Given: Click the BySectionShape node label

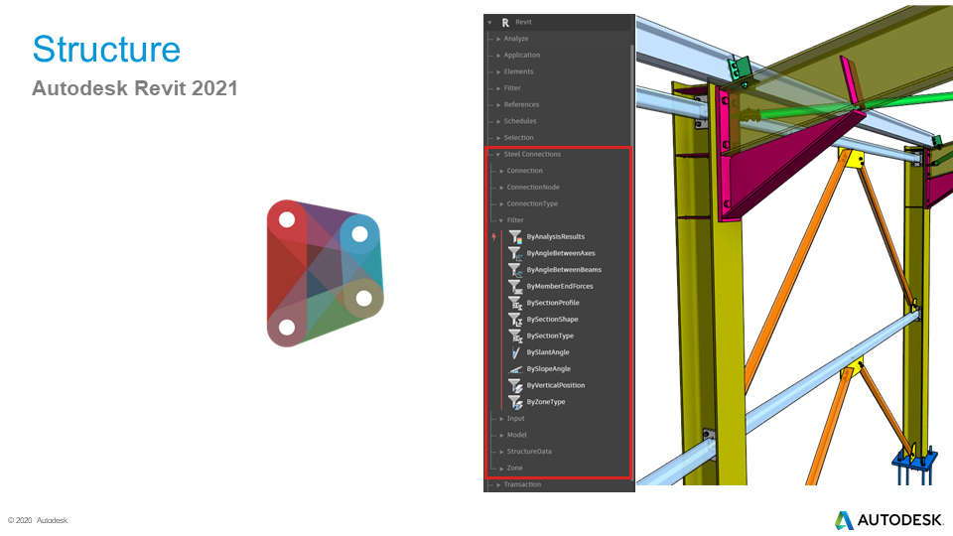Looking at the screenshot, I should (552, 320).
